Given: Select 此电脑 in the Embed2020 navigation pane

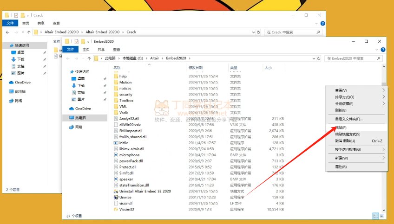Looking at the screenshot, I should click(83, 118).
